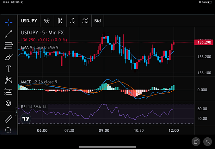Select the ruler measure tool
The height and width of the screenshot is (149, 215).
click(x=9, y=119)
